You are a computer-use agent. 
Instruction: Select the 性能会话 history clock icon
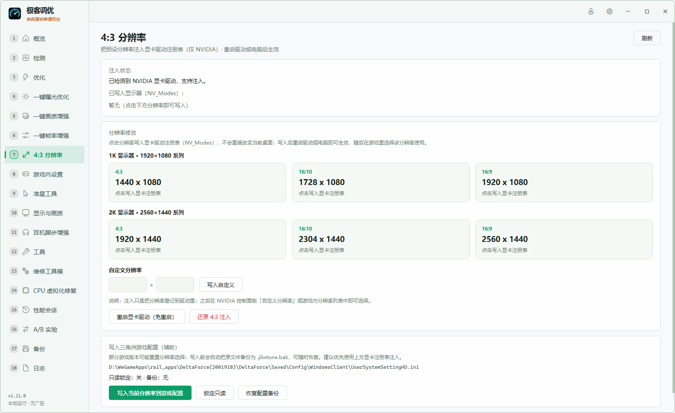tap(26, 310)
